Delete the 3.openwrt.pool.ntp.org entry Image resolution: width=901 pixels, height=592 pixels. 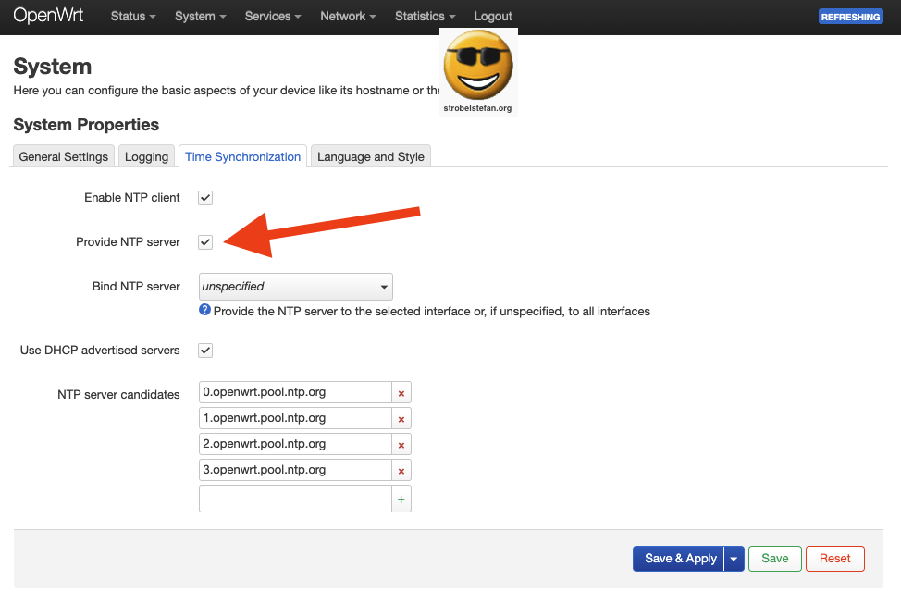(x=401, y=471)
